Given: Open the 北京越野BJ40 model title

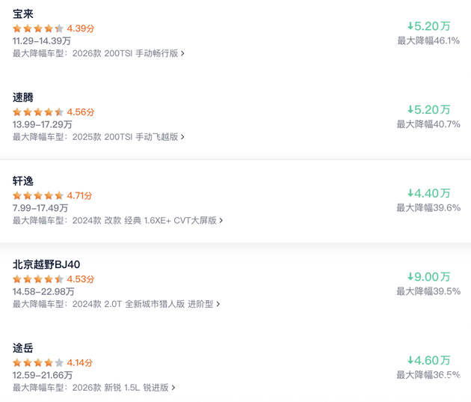Looking at the screenshot, I should (x=46, y=264).
